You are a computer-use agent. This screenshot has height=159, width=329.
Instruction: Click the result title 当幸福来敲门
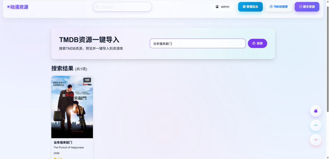coord(63,143)
